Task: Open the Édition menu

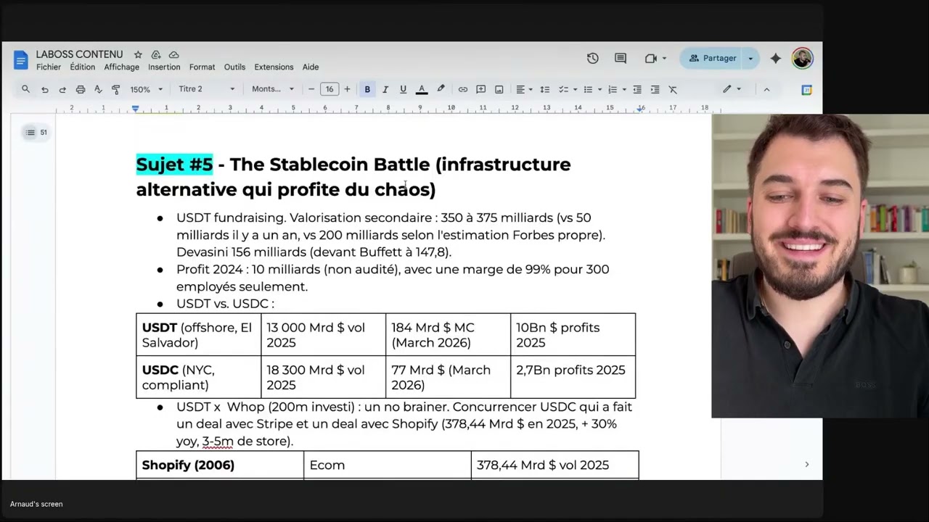Action: point(83,67)
